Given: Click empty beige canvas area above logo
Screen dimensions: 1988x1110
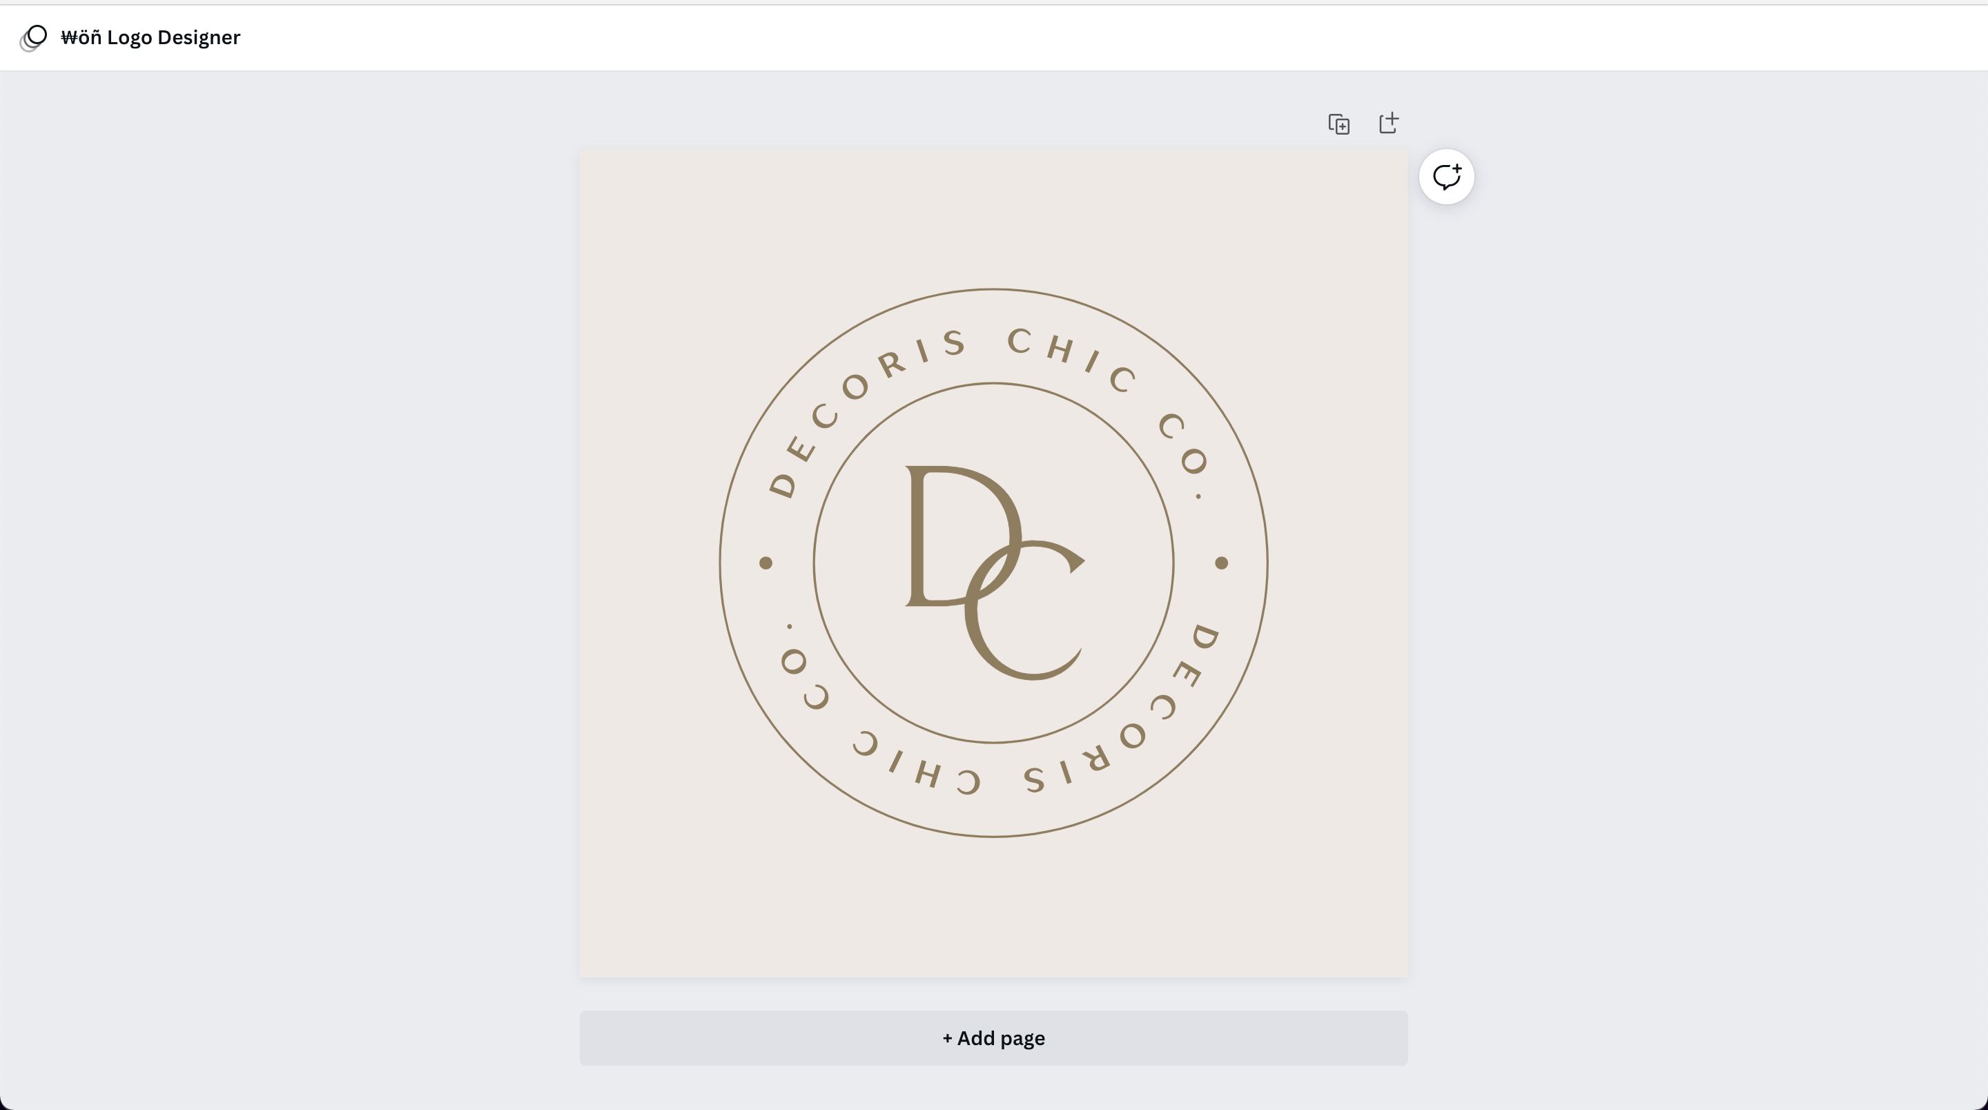Looking at the screenshot, I should pos(993,216).
